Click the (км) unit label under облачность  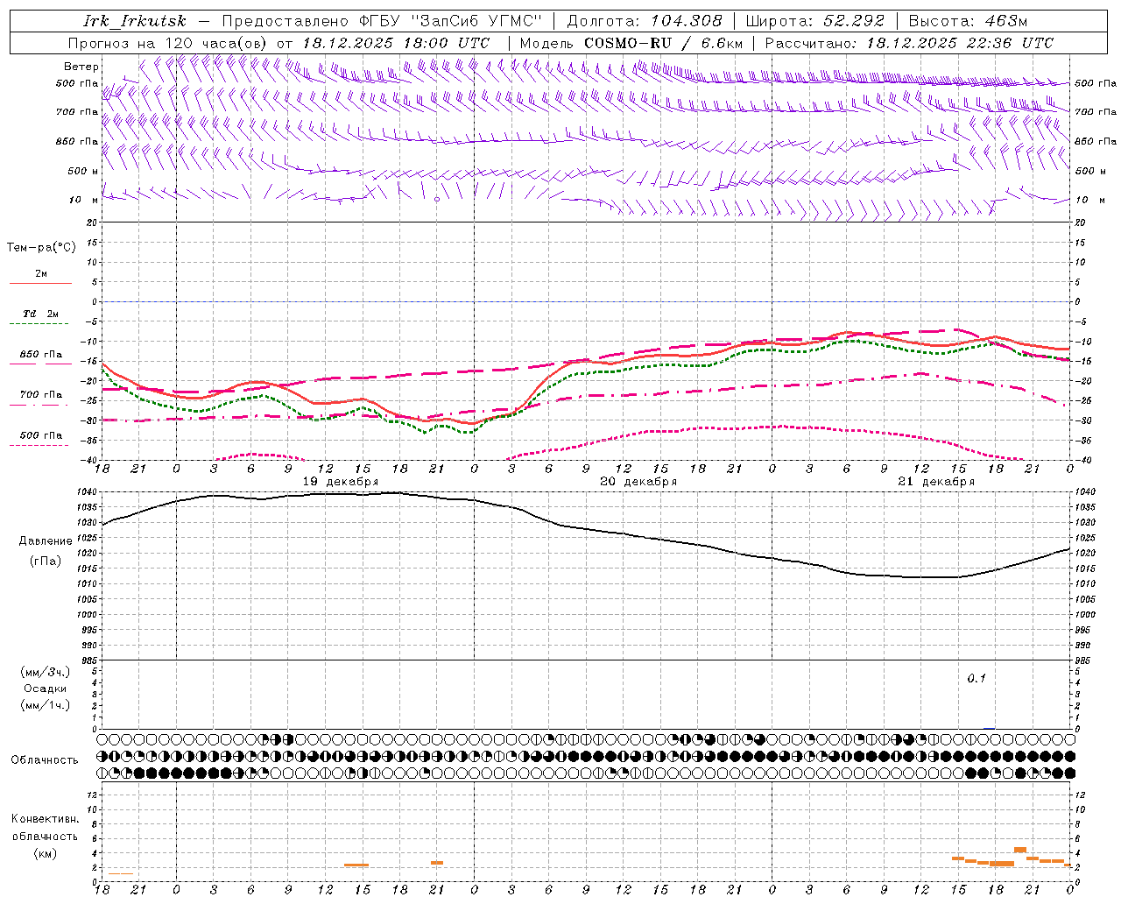(45, 853)
